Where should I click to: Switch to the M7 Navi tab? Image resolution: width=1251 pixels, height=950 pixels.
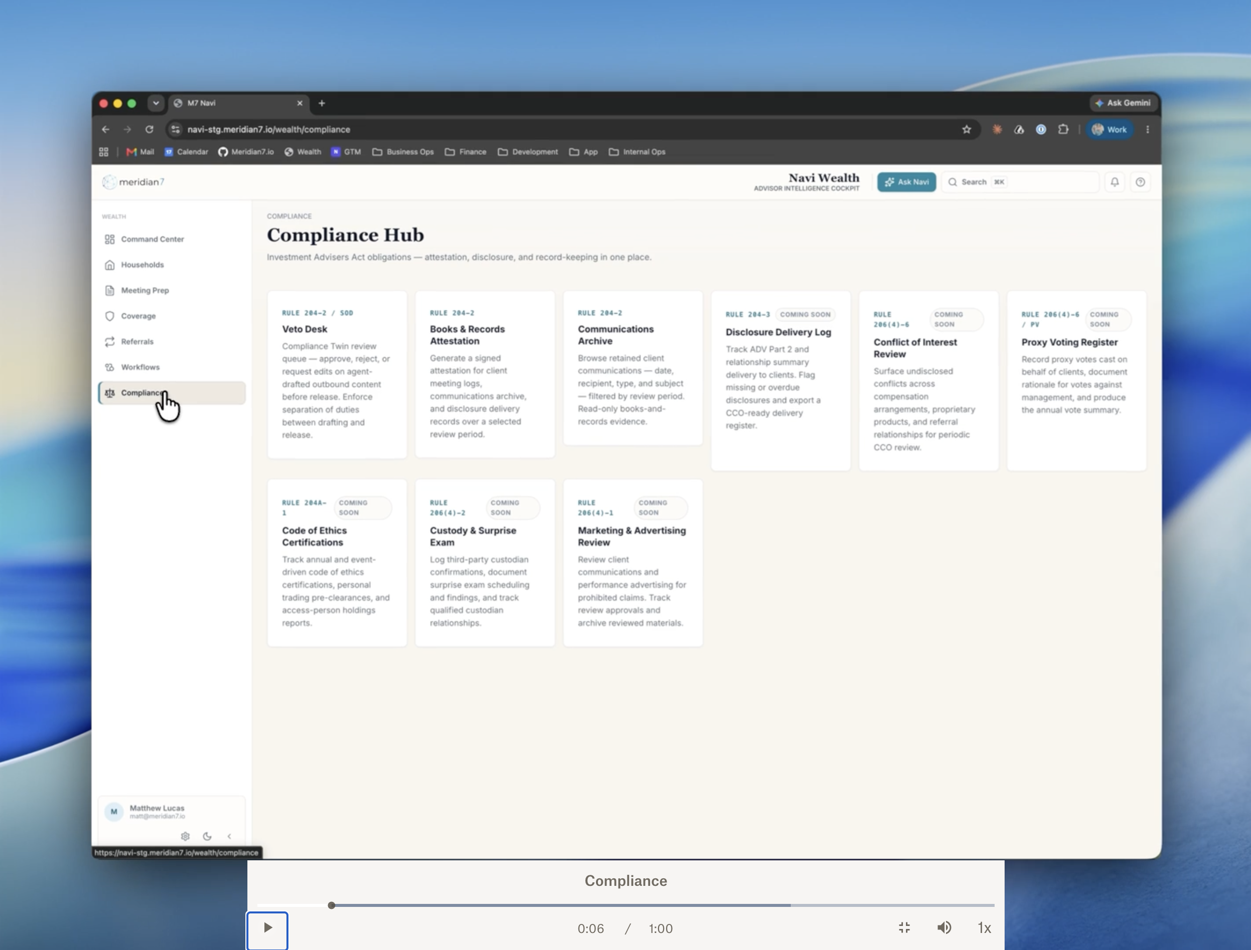point(238,103)
